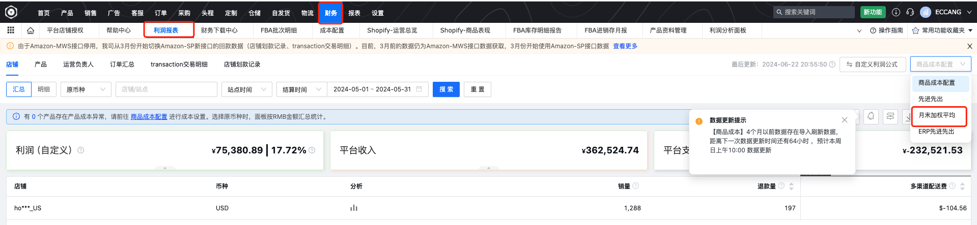Viewport: 977px width, 225px height.
Task: Click the 自定义利润公式 button
Action: [x=873, y=65]
